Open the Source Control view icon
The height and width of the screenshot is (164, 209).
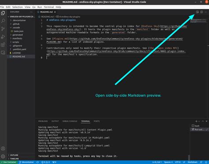click(3, 29)
